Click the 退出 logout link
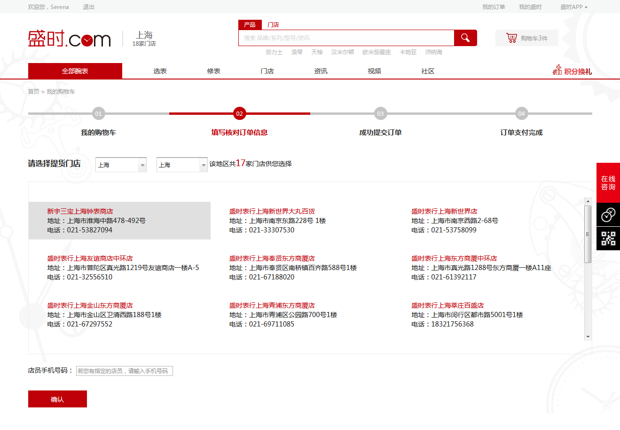The height and width of the screenshot is (430, 620). tap(88, 7)
